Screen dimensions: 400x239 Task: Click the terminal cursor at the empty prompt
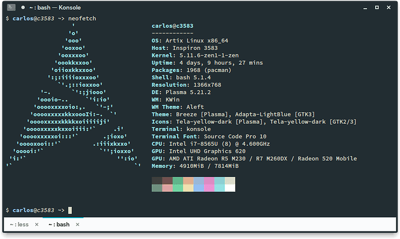(70, 209)
